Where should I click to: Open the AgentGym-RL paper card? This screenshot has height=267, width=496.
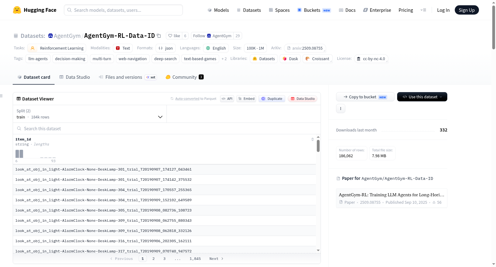392,198
